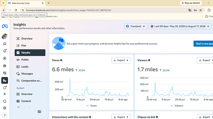213x119 pixels.
Task: Open the inbox chat bubble icon
Action: (5, 87)
